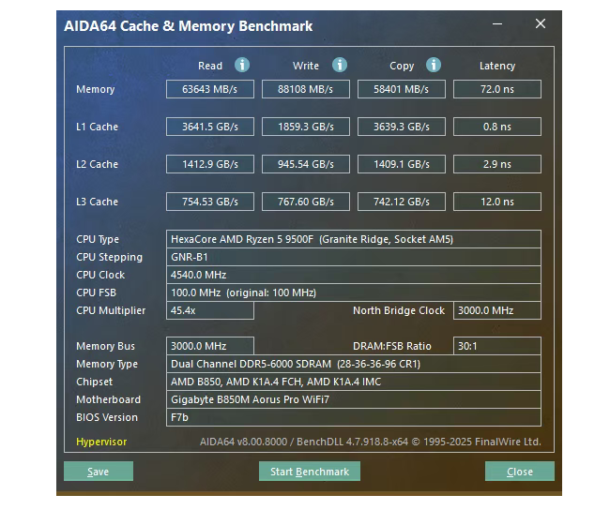Click the Copy column info icon
610x510 pixels.
coord(434,66)
